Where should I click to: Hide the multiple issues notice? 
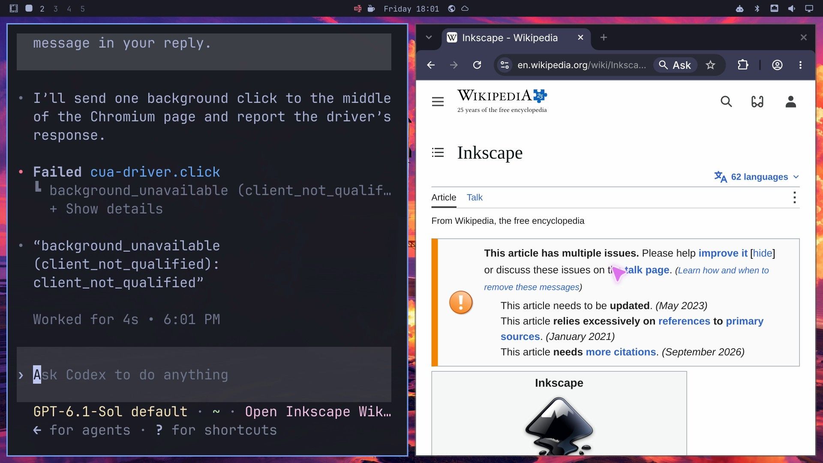pyautogui.click(x=763, y=253)
